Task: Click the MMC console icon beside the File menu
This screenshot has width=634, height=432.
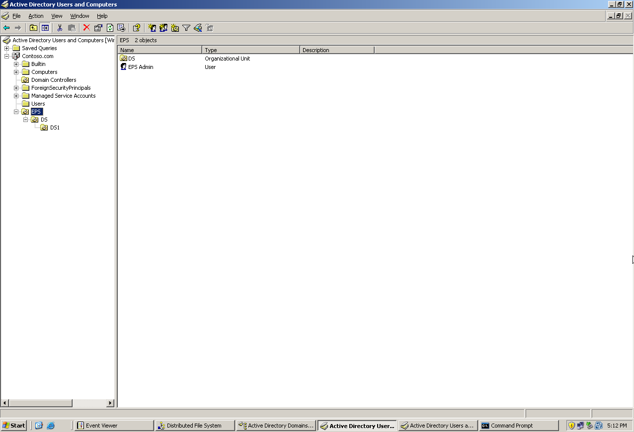Action: [x=5, y=16]
